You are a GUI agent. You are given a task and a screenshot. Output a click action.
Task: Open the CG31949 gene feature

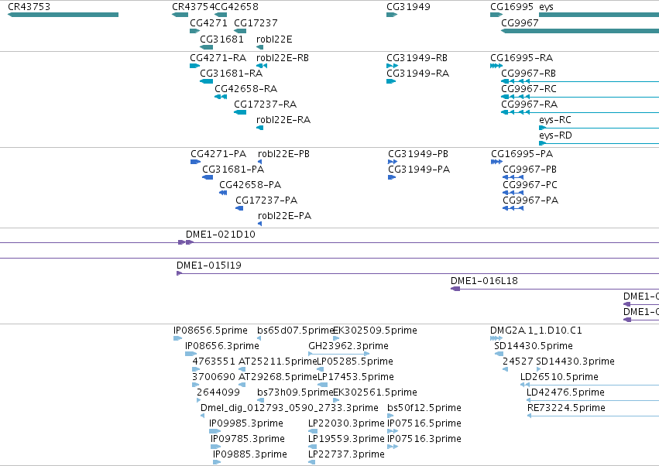[392, 15]
